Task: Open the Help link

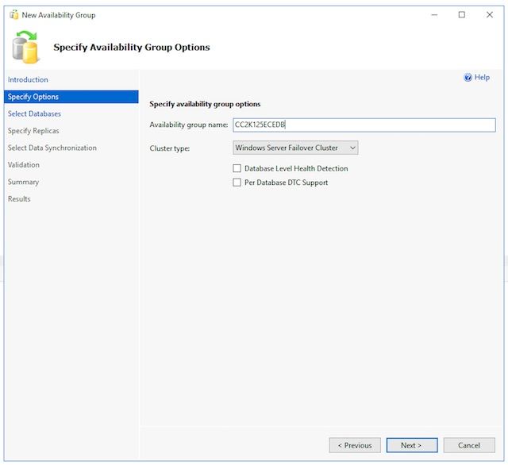Action: (x=482, y=78)
